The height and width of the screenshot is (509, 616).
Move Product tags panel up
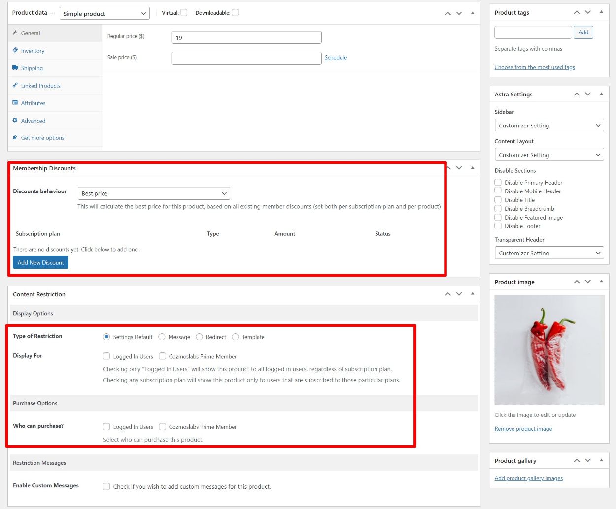click(x=577, y=12)
